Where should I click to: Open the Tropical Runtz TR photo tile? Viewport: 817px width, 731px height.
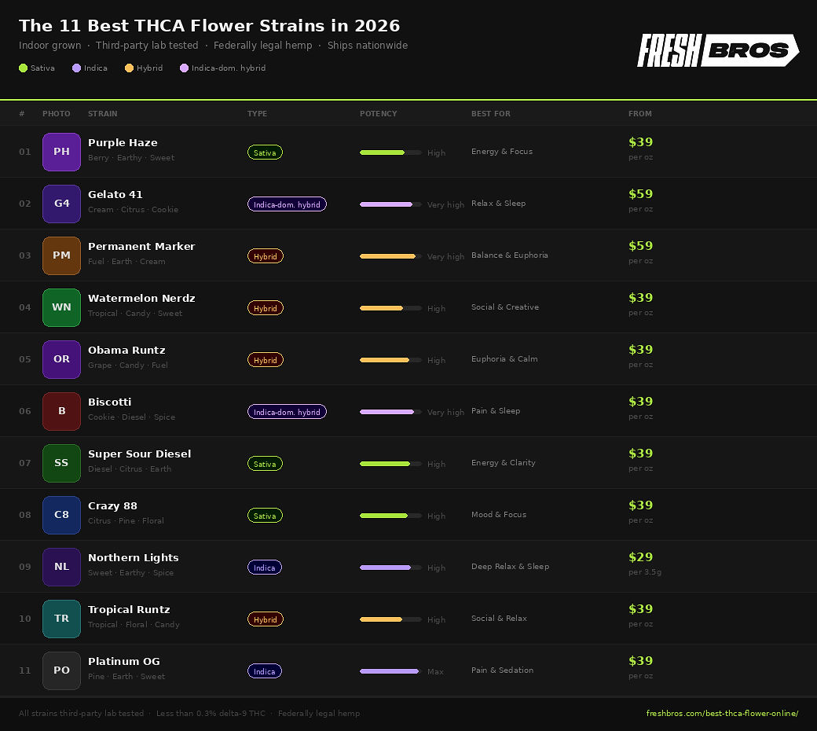coord(61,619)
